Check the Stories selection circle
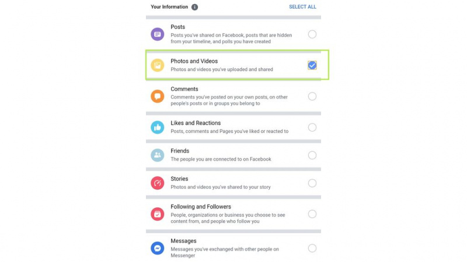 312,183
